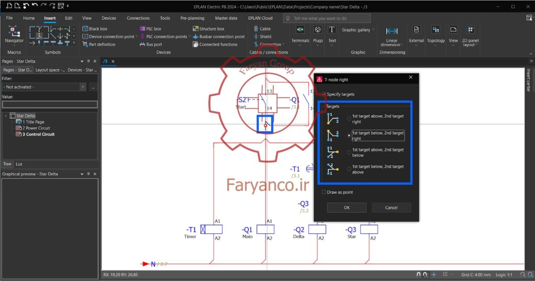Confirm T-node dialog with OK
This screenshot has width=535, height=281.
[347, 208]
